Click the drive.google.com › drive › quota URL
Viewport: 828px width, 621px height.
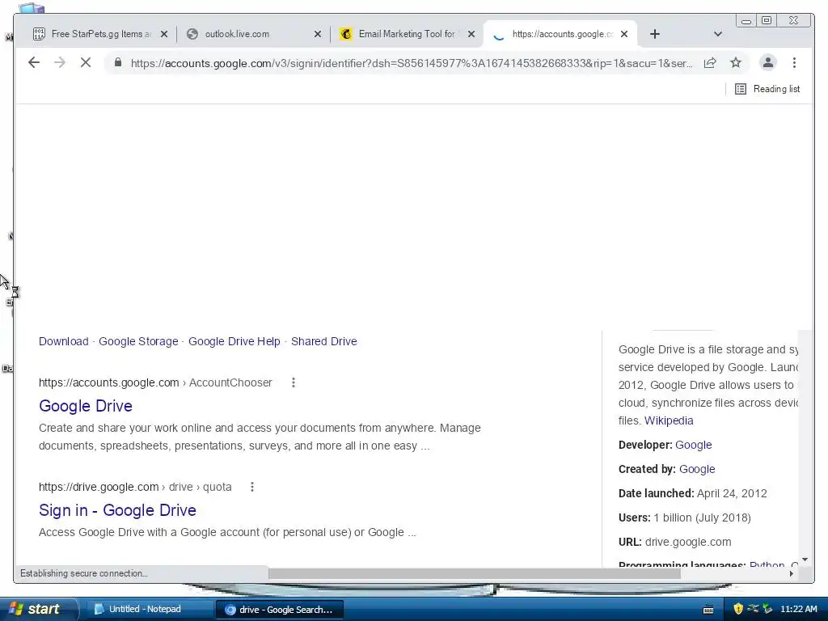pos(135,487)
